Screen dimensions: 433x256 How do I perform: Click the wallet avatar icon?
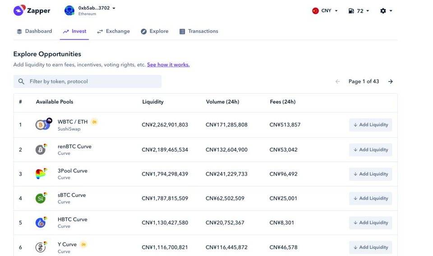(x=69, y=11)
